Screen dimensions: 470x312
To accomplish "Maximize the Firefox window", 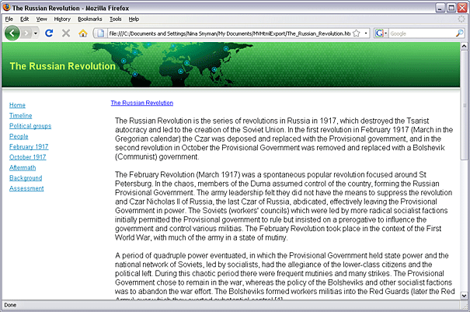I will (x=451, y=8).
